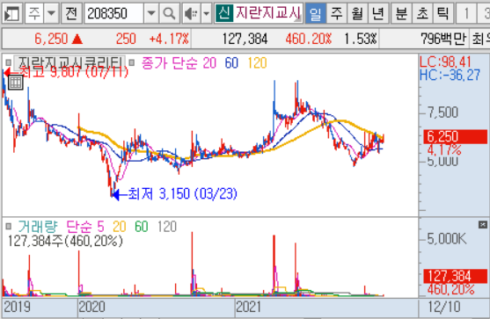This screenshot has height=319, width=490.
Task: Click the trade amount 796백만
Action: pos(443,40)
